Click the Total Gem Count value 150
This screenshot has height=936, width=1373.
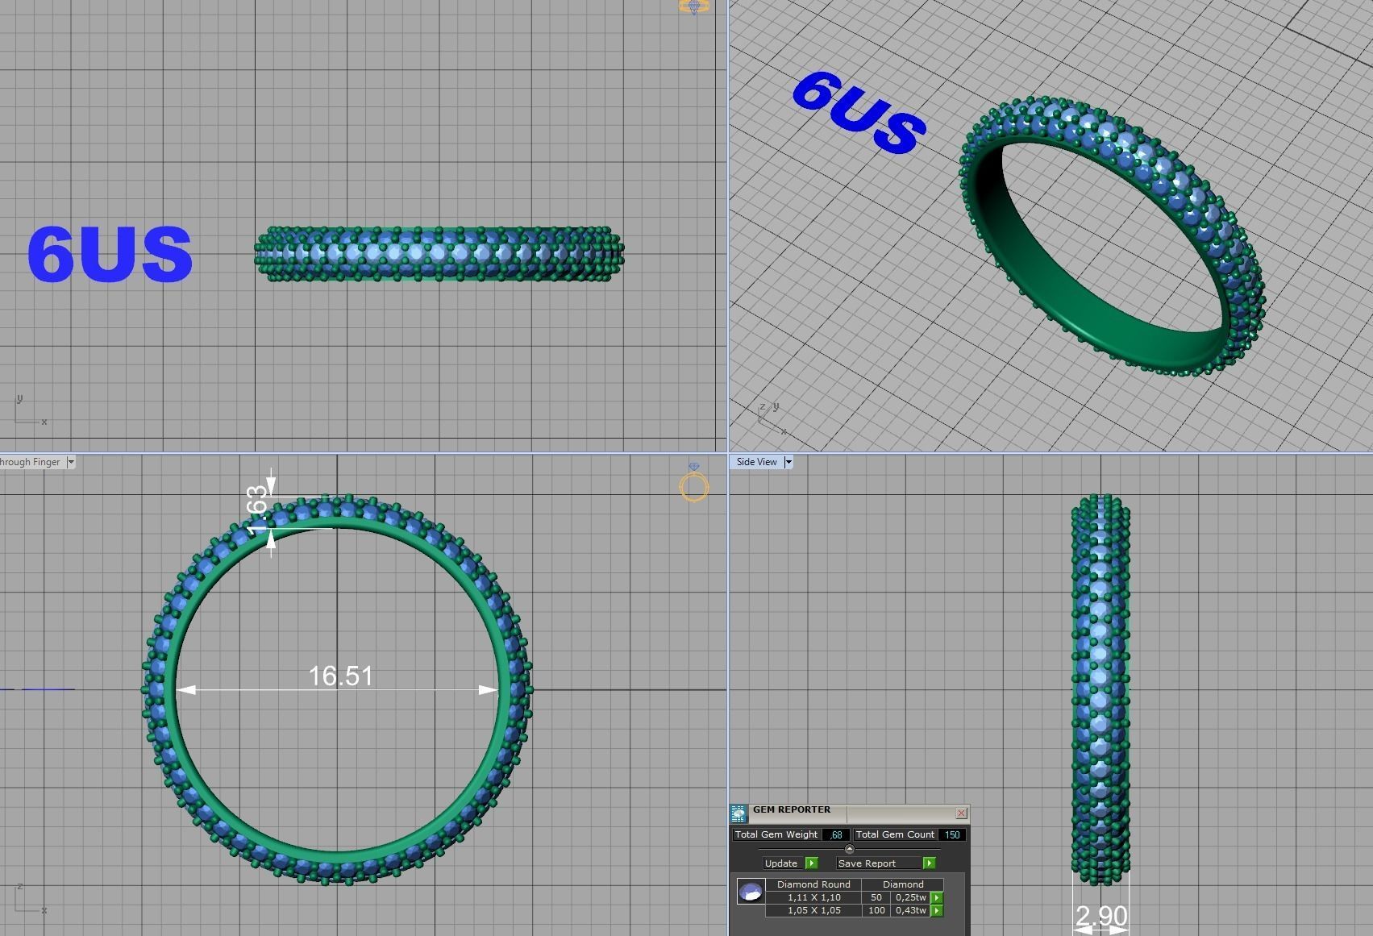952,834
